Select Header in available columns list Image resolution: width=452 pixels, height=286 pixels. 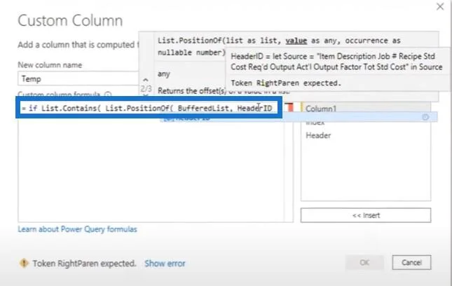pyautogui.click(x=318, y=135)
